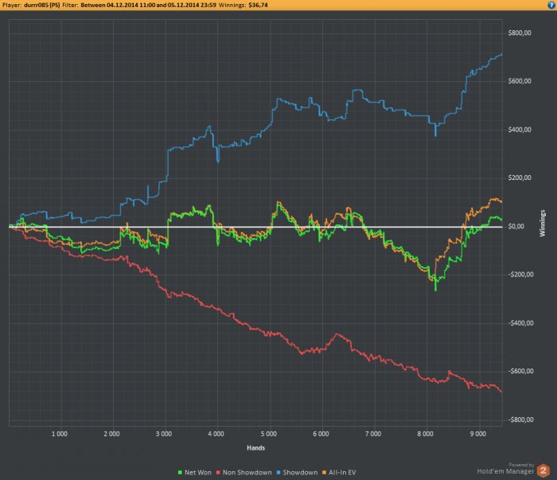Hide the Showdown series label
The width and height of the screenshot is (557, 480).
pyautogui.click(x=300, y=473)
